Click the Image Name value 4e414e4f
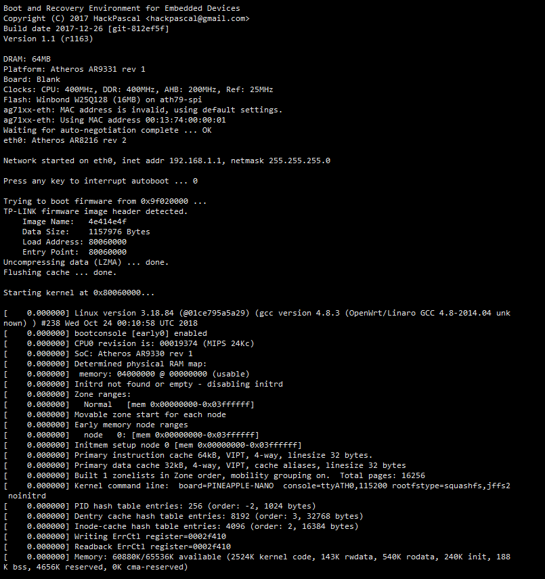545x579 pixels. click(x=108, y=221)
